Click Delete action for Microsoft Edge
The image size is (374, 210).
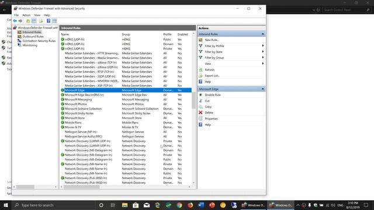pos(209,113)
